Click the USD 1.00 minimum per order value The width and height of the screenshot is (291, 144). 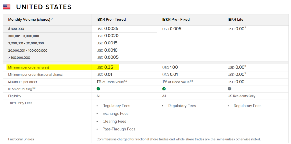point(170,67)
